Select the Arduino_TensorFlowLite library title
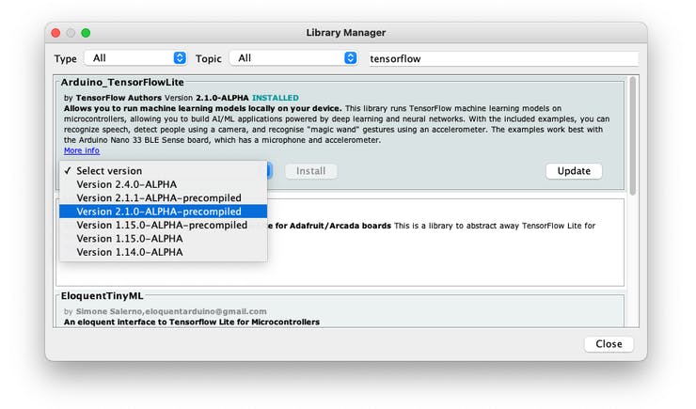The image size is (696, 409). (x=122, y=82)
